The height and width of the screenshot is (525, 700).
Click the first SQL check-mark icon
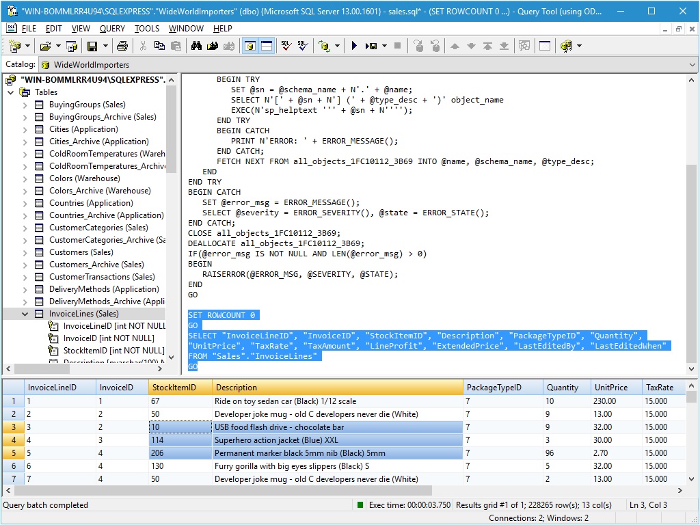click(x=286, y=46)
